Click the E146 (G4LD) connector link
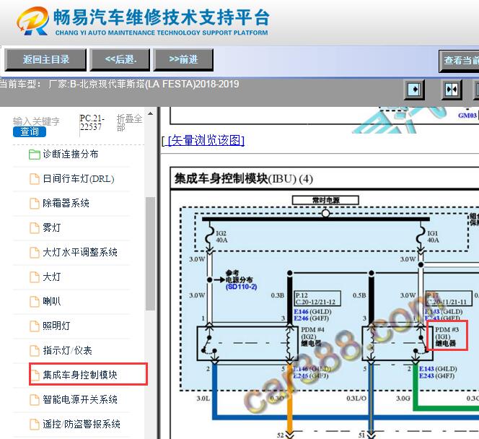This screenshot has width=479, height=439. click(x=312, y=311)
